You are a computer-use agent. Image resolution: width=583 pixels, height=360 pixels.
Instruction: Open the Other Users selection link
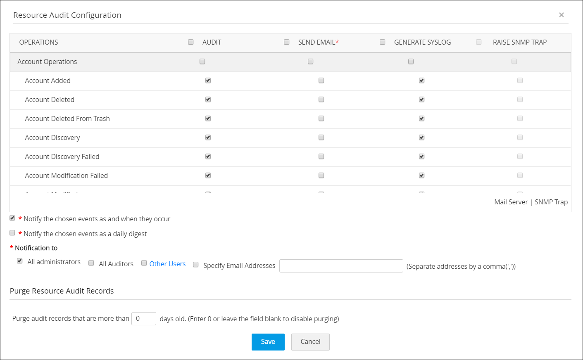click(167, 263)
